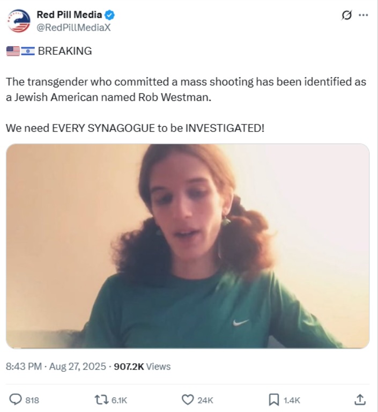This screenshot has width=378, height=412.
Task: Open the three-dot more options menu
Action: point(364,15)
